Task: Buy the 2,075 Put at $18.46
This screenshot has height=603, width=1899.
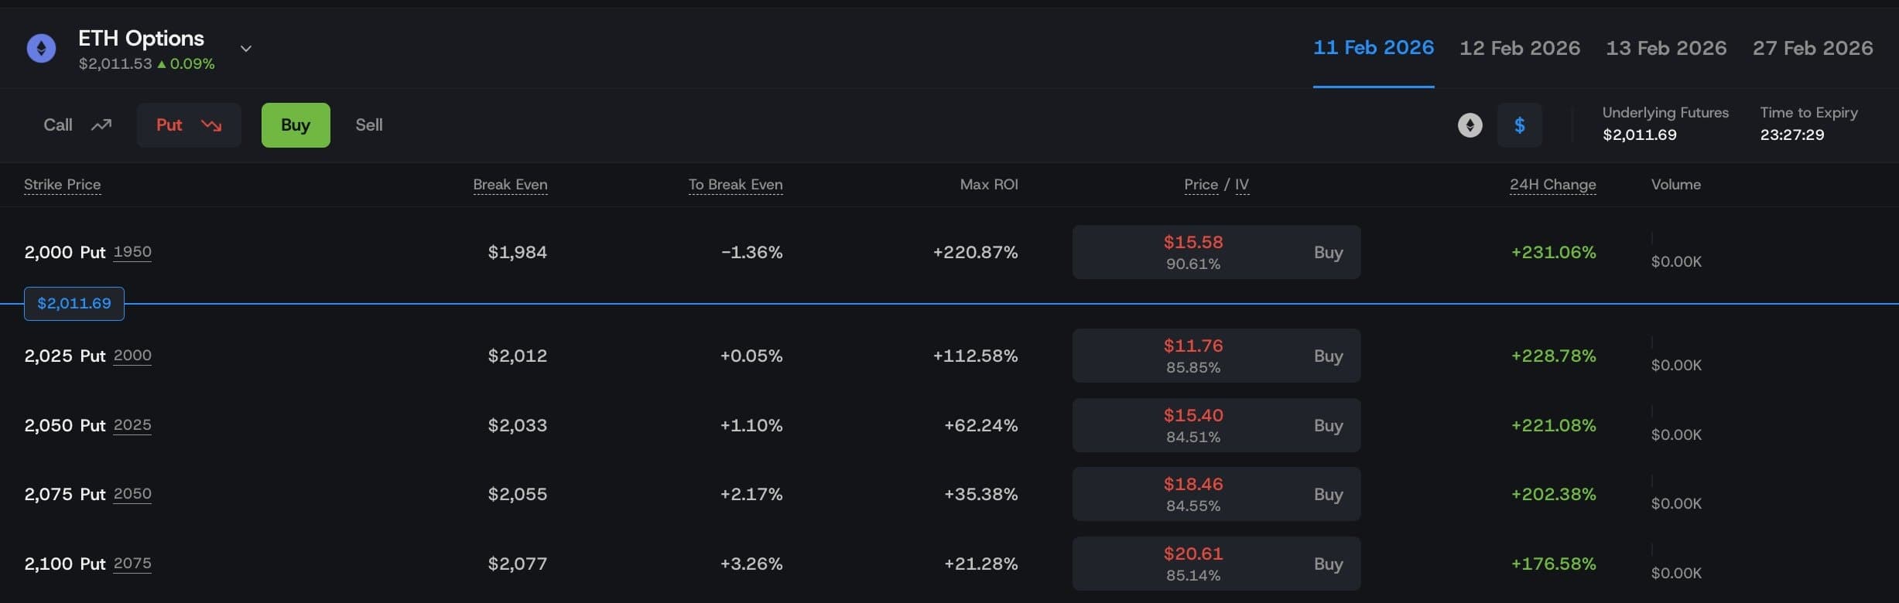Action: [x=1328, y=495]
